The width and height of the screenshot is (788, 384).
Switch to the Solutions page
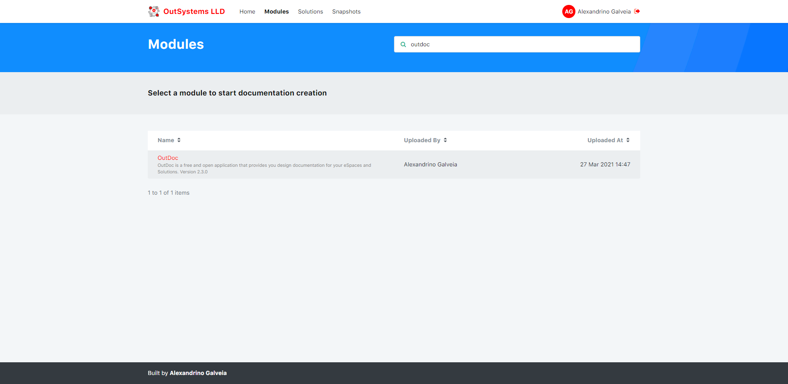coord(310,11)
